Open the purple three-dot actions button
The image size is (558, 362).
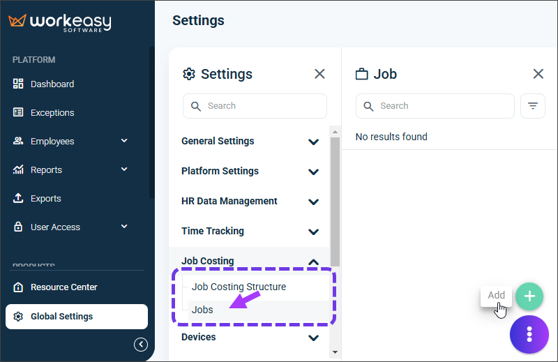529,334
